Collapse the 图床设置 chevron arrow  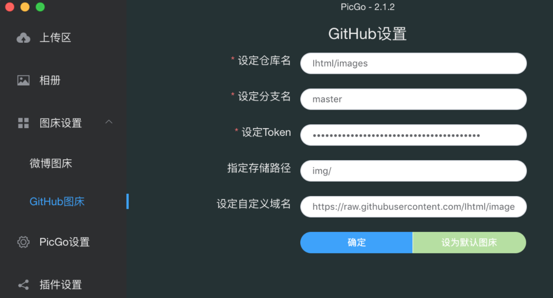point(109,122)
